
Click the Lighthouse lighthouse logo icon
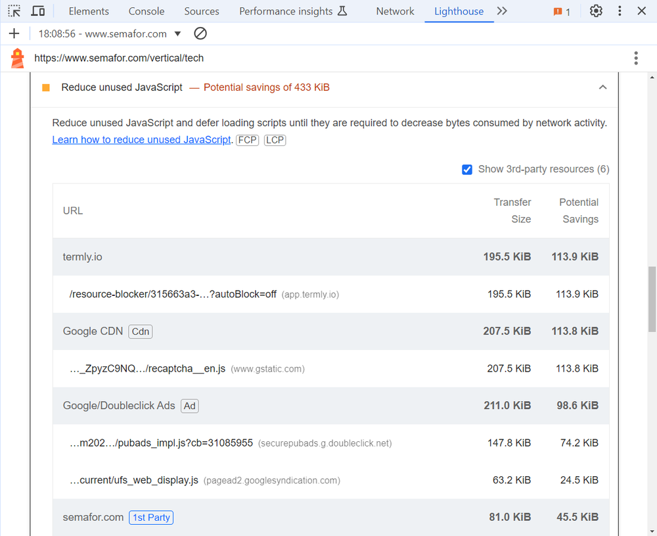17,59
